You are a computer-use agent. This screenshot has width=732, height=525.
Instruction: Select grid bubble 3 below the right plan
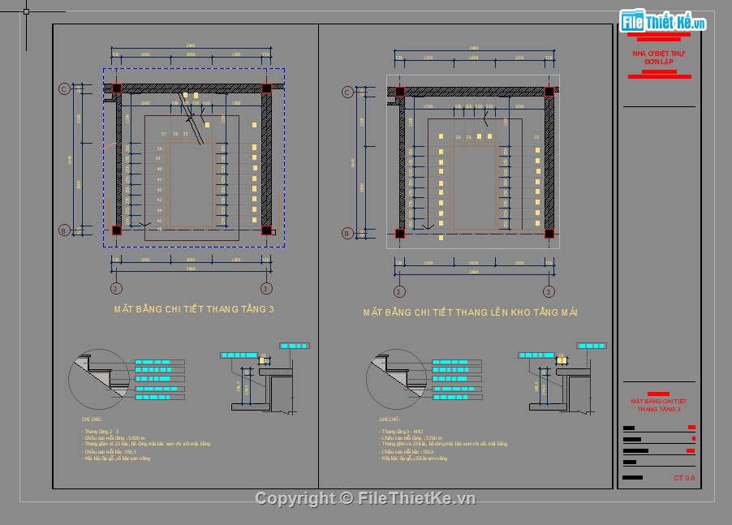pos(549,291)
